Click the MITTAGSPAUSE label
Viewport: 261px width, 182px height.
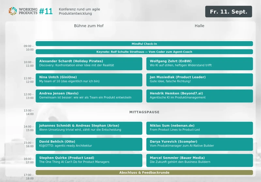tap(144, 112)
